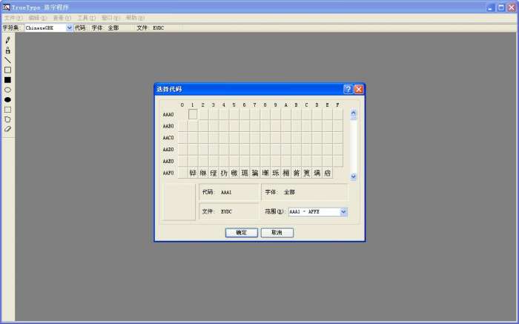Open the ChineseGBK character set dropdown
The height and width of the screenshot is (324, 519).
[x=70, y=27]
